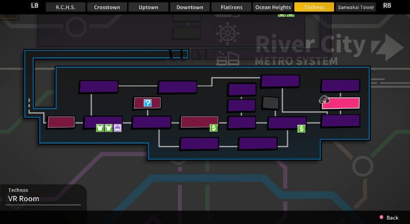
Task: Select the purple room directly above the VR Room
Action: pyautogui.click(x=341, y=86)
